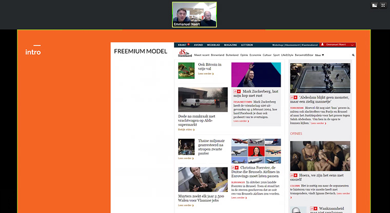Open the WEEKBLAD tab
390x213 pixels.
click(x=213, y=45)
